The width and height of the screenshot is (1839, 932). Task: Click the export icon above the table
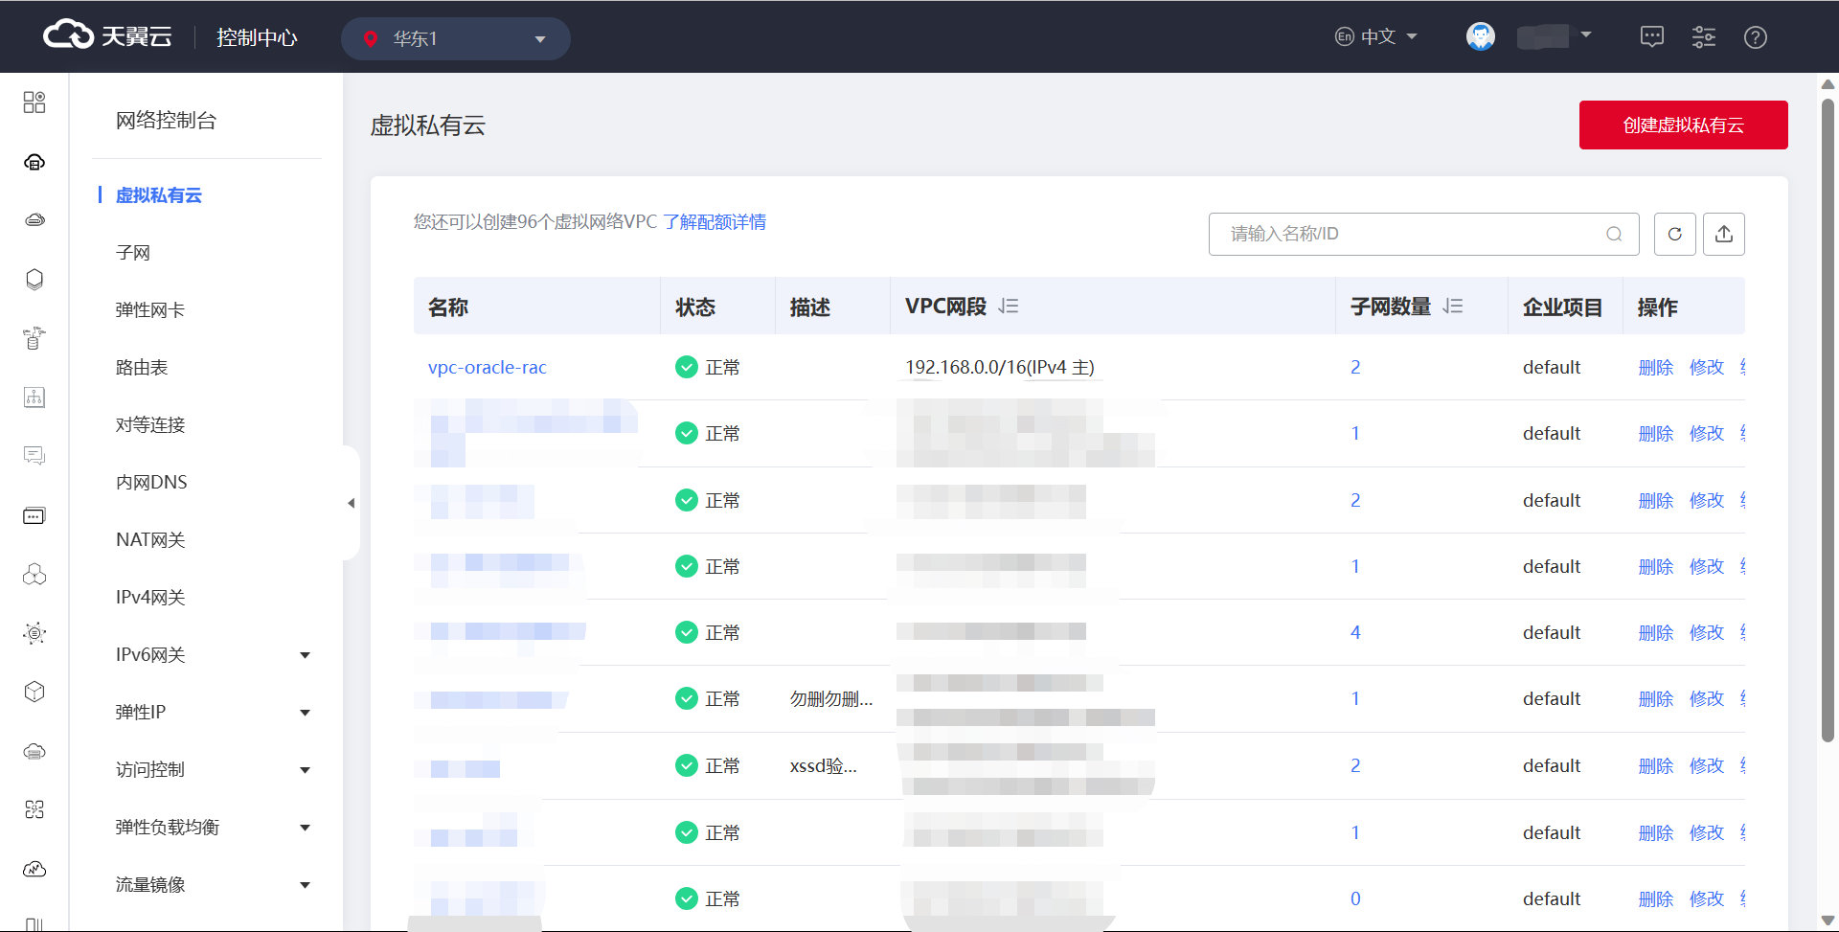1723,234
